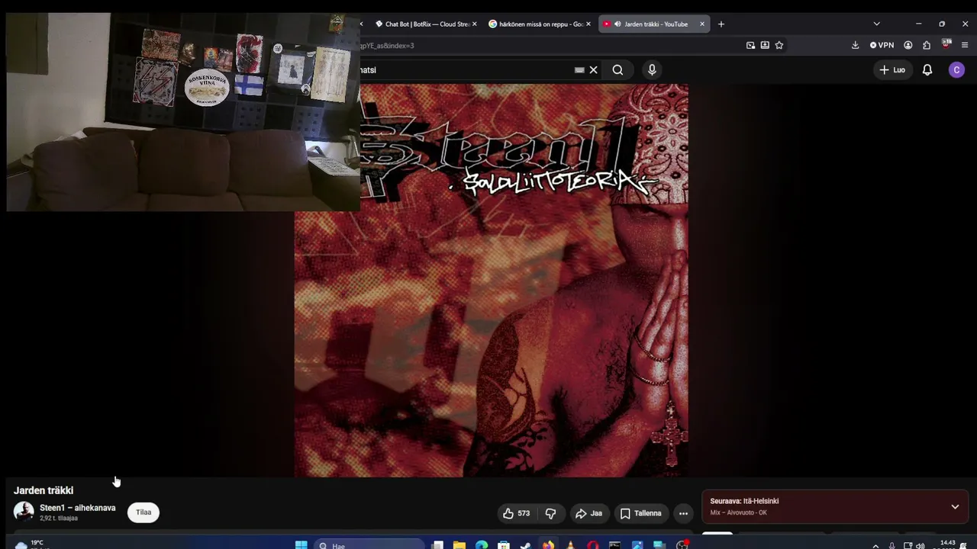Open the weather widget showing 19°C
977x549 pixels.
tap(31, 544)
